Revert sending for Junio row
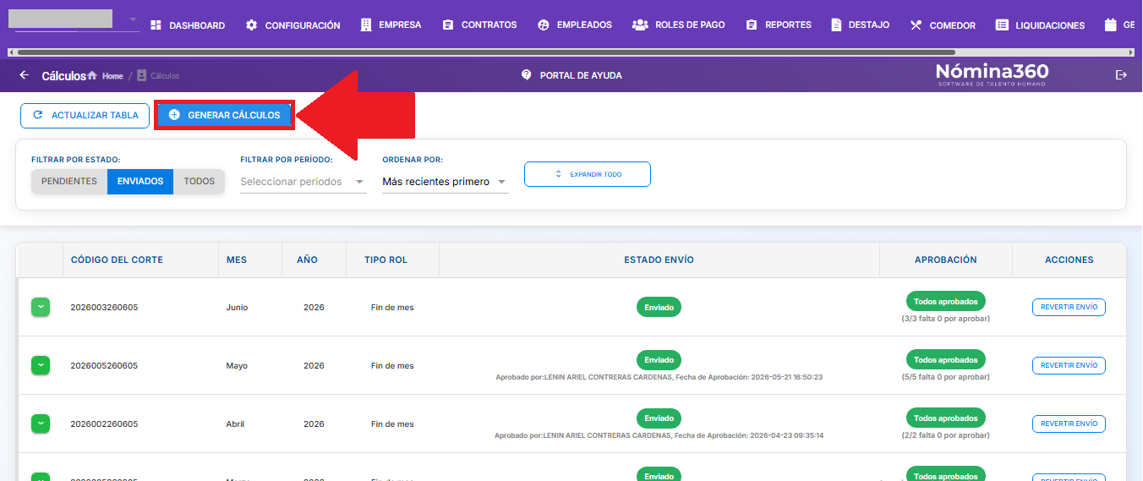Viewport: 1143px width, 481px height. (1069, 307)
